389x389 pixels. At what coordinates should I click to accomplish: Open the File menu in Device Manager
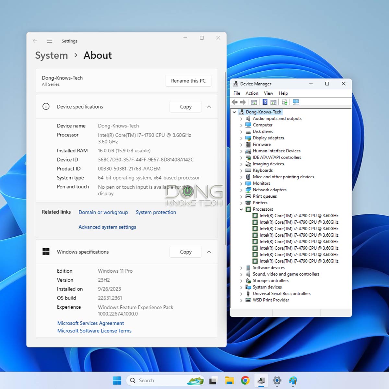click(x=237, y=93)
